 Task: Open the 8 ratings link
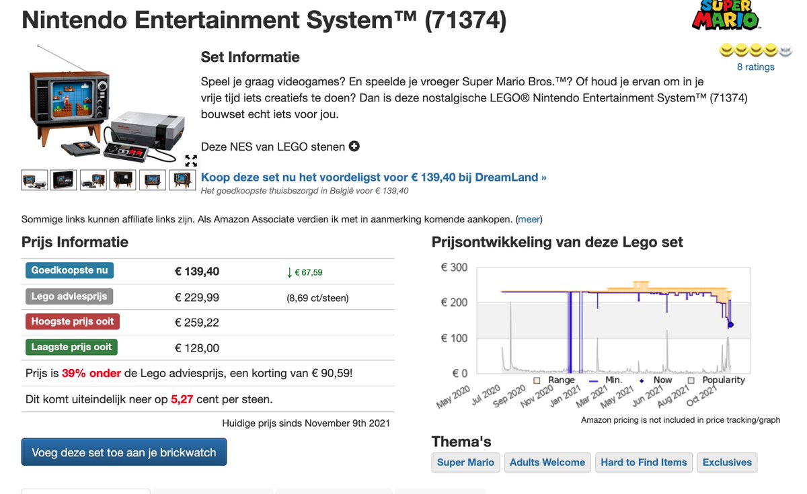(x=756, y=67)
